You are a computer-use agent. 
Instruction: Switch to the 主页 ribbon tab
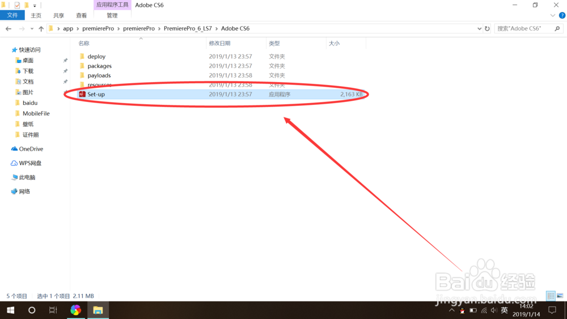tap(36, 15)
